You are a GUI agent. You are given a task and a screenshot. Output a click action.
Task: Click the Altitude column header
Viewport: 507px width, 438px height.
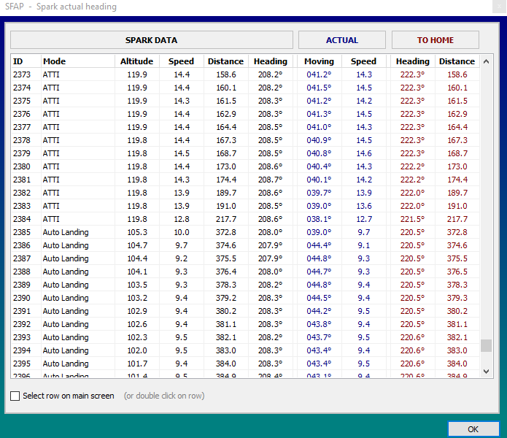point(136,61)
